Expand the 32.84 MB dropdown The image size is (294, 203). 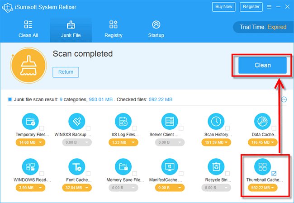click(77, 188)
